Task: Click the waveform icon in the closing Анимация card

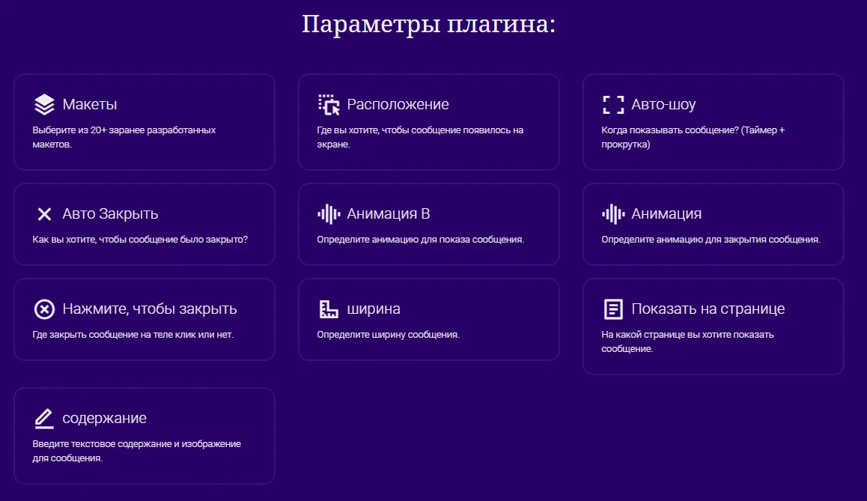Action: [613, 214]
